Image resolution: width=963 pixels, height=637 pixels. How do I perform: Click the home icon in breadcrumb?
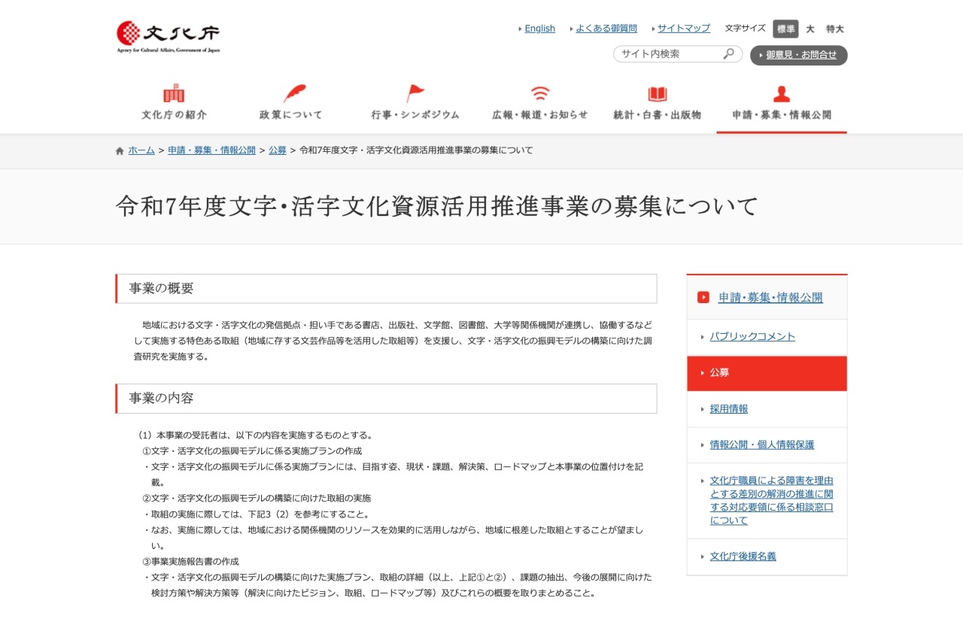[x=120, y=150]
